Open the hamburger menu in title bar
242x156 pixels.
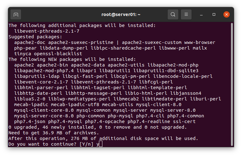(x=186, y=14)
